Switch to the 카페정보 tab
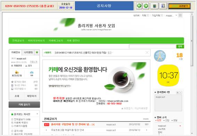The image size is (197, 136). coord(16,52)
